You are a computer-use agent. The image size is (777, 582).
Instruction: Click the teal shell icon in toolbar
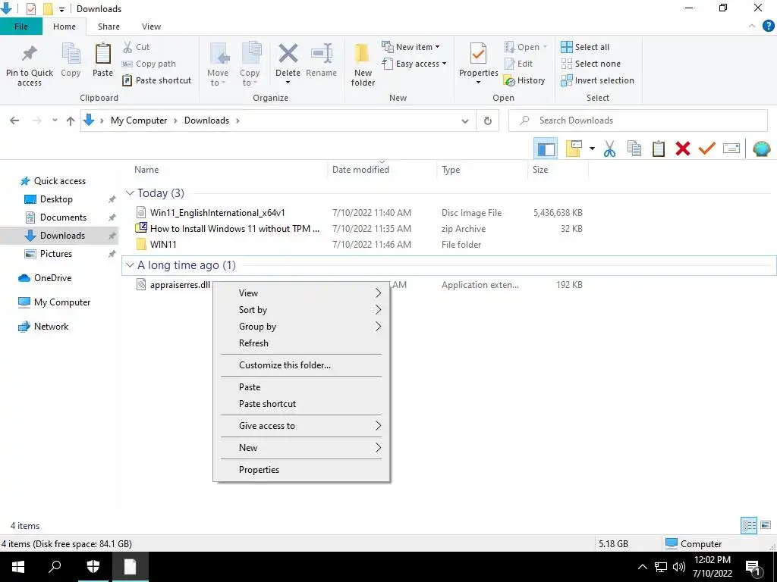pos(761,149)
